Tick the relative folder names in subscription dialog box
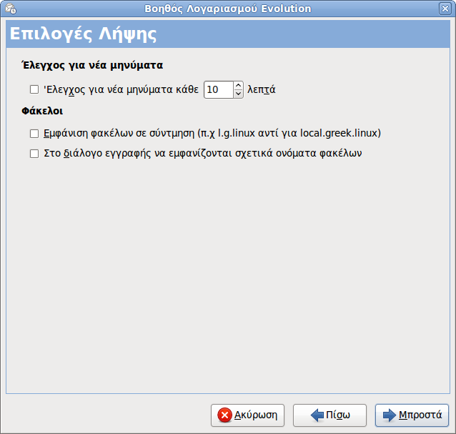Screen dimensions: 456x434 coord(34,153)
